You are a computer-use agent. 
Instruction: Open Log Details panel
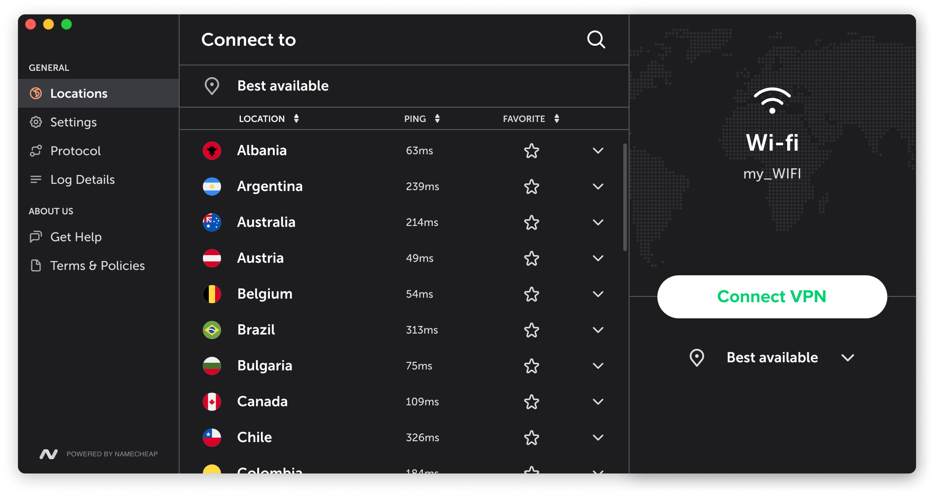click(87, 179)
